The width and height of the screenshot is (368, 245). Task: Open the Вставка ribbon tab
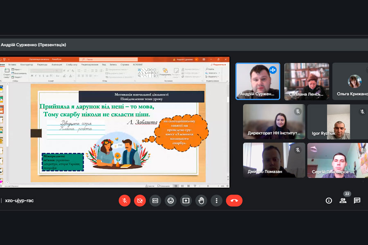(12, 65)
